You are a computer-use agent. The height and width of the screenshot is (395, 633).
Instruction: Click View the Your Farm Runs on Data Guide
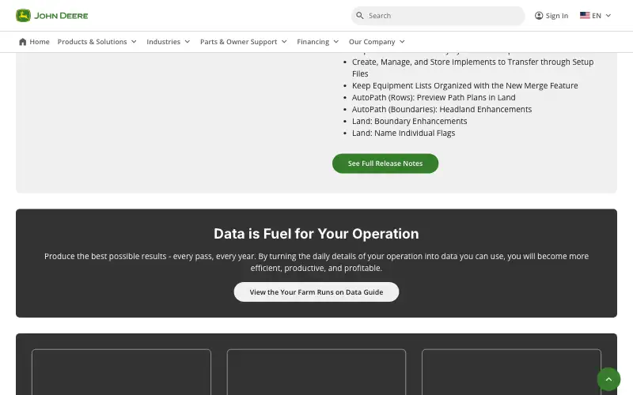[316, 292]
